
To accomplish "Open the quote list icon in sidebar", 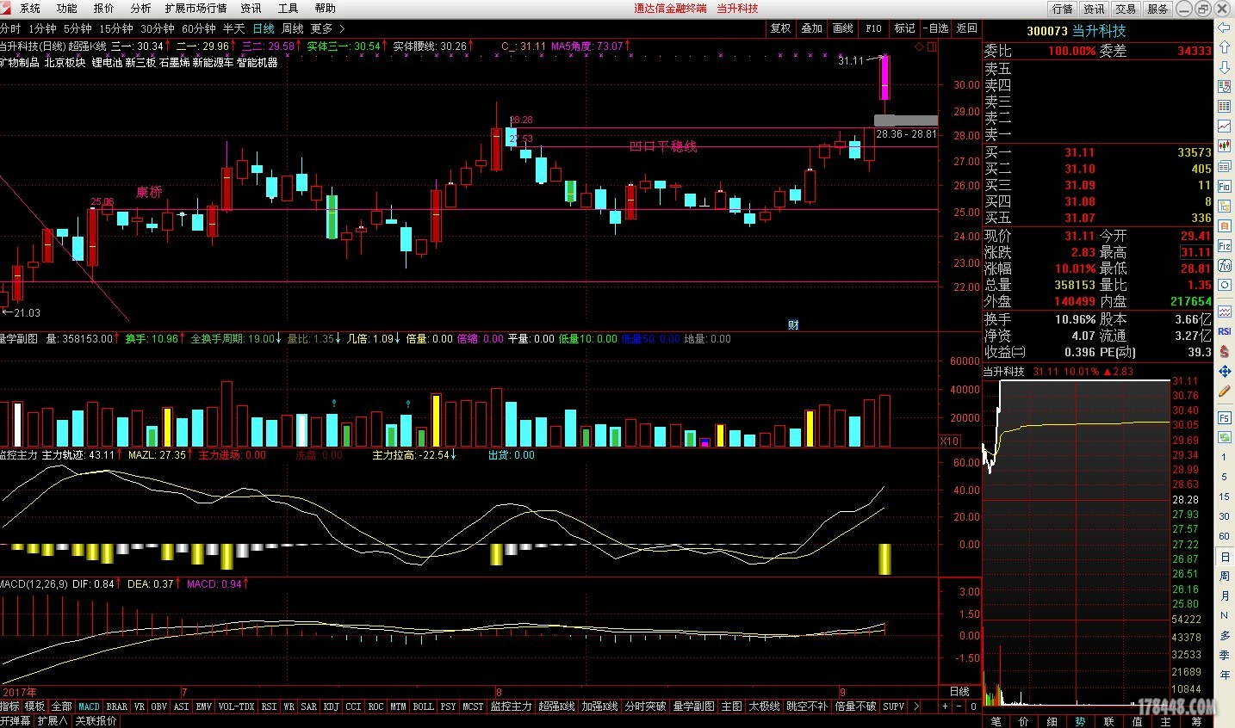I will tap(1224, 87).
